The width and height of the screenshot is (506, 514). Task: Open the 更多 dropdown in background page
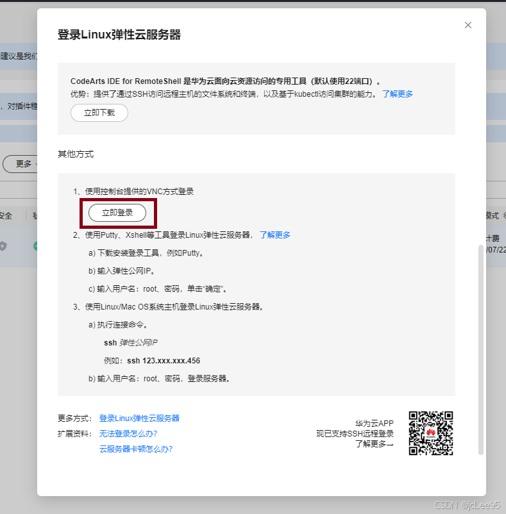21,164
